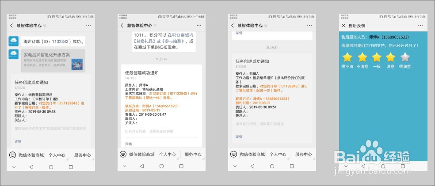Tap the down chevron on 审核订单 screen nav bar

[x=14, y=167]
